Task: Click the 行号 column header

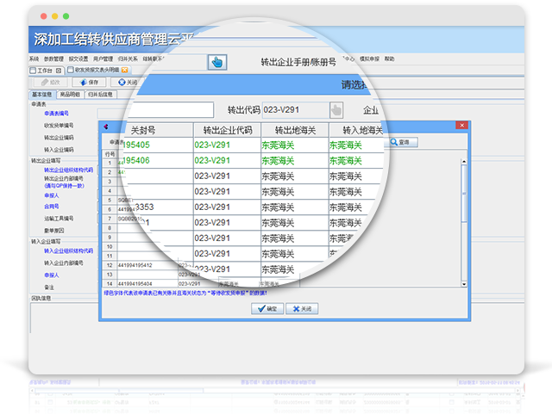Action: point(110,154)
